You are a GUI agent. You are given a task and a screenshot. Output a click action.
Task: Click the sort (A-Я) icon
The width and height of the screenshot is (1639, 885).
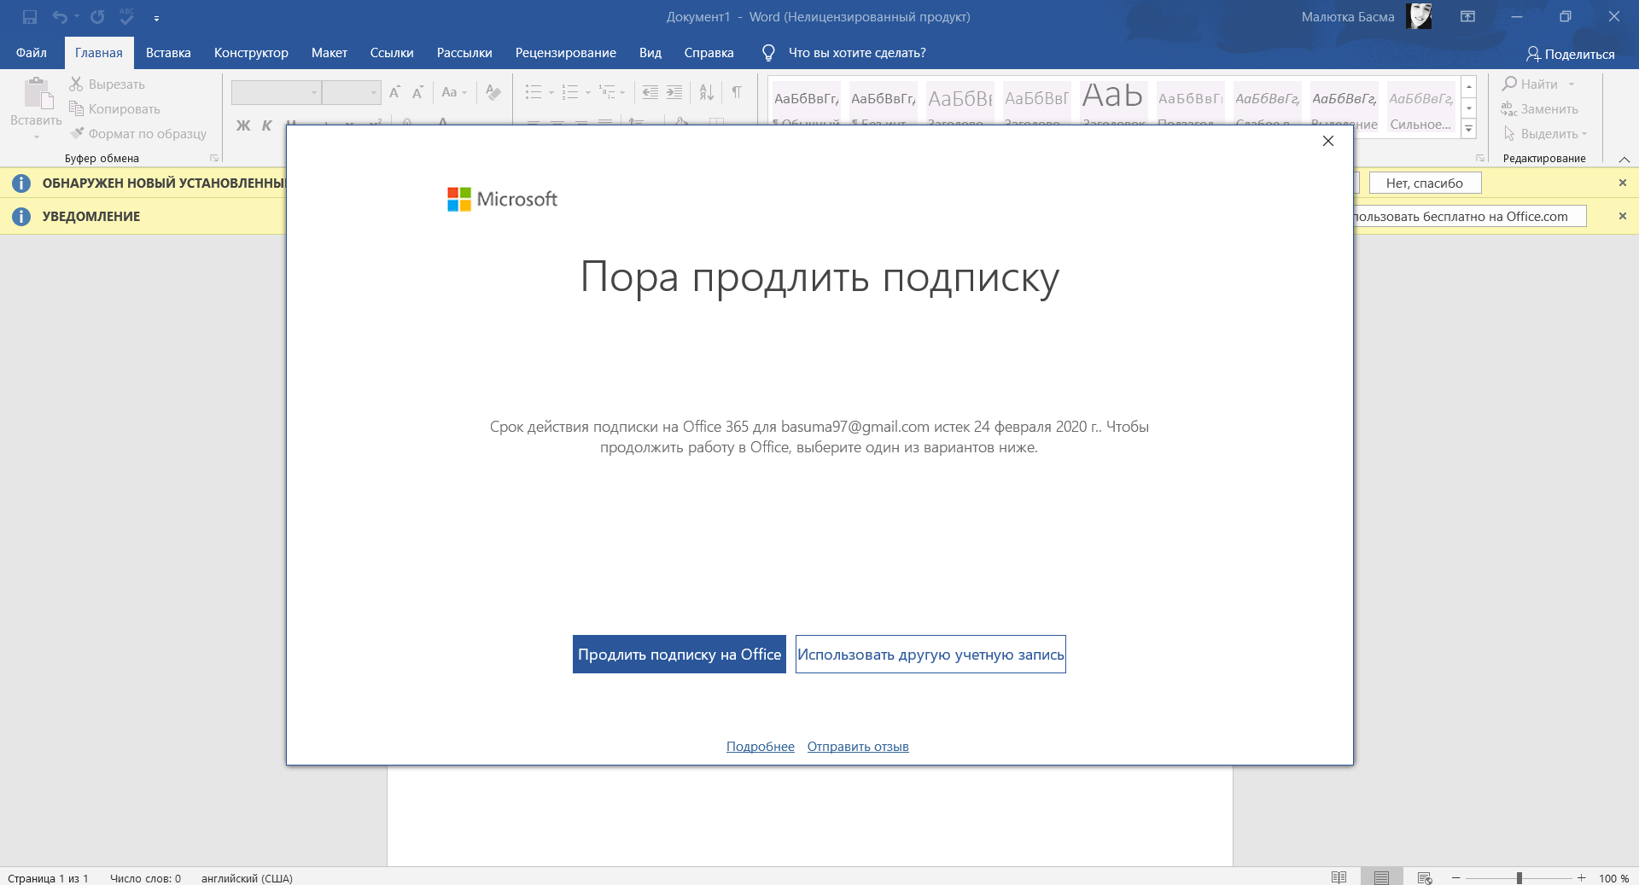pyautogui.click(x=707, y=92)
